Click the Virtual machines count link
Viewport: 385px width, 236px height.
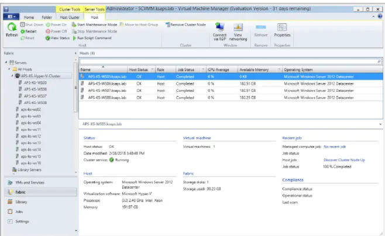[x=214, y=147]
